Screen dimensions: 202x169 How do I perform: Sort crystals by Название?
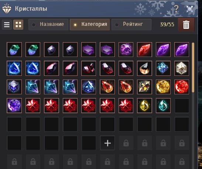point(48,24)
